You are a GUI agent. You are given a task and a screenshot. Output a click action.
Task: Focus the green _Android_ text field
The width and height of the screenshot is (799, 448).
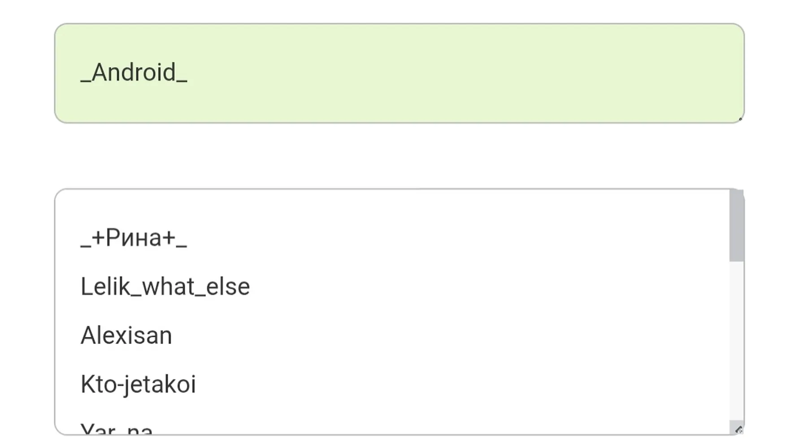click(x=399, y=73)
